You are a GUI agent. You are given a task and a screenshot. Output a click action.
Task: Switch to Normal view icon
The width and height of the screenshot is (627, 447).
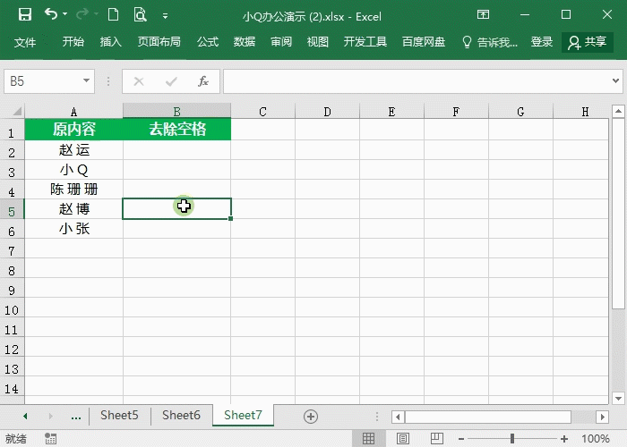pos(368,439)
